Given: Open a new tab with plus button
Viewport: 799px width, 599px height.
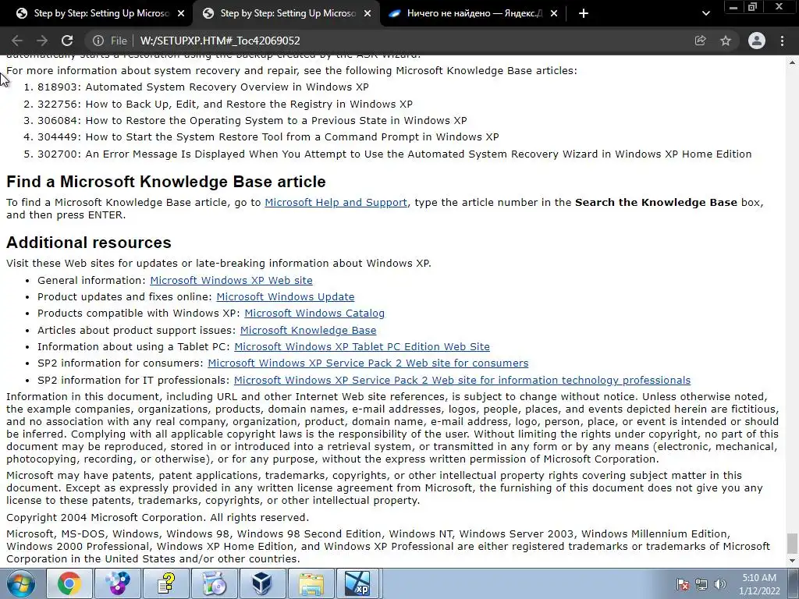Looking at the screenshot, I should (584, 14).
